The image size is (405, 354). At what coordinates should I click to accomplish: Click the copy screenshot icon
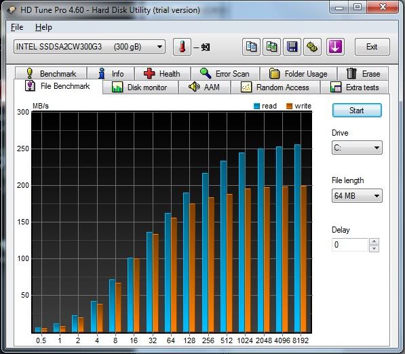(x=271, y=47)
